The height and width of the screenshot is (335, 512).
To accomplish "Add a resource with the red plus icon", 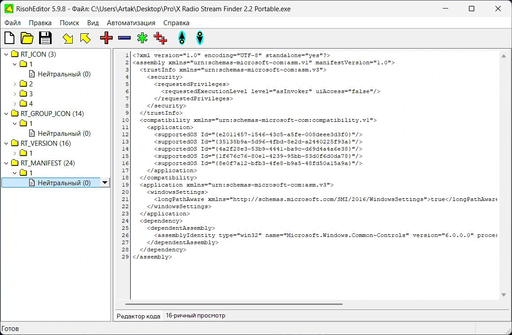I will point(106,38).
